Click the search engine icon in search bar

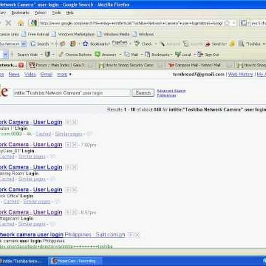pos(244,23)
